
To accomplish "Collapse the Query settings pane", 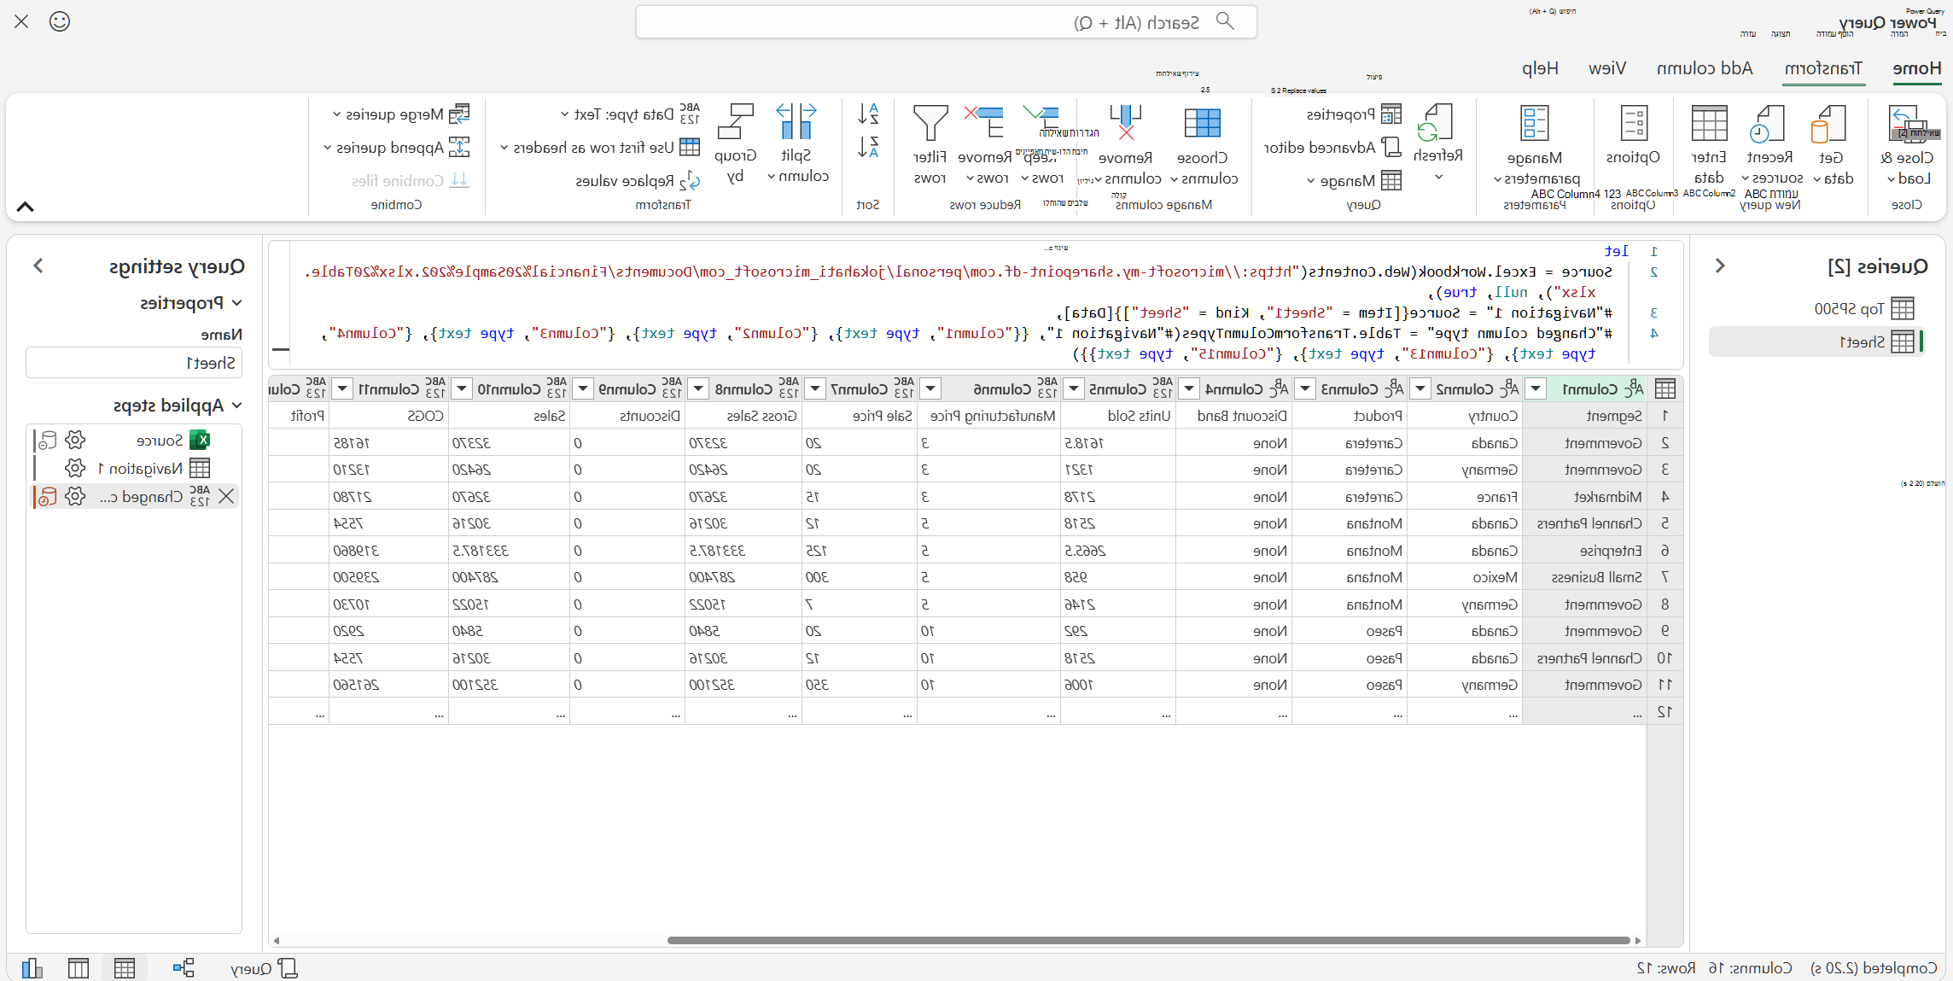I will click(x=38, y=266).
